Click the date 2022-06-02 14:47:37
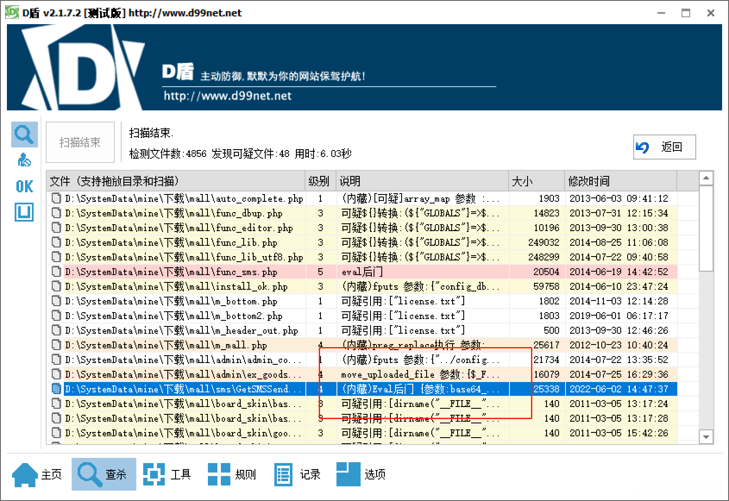 coord(619,389)
